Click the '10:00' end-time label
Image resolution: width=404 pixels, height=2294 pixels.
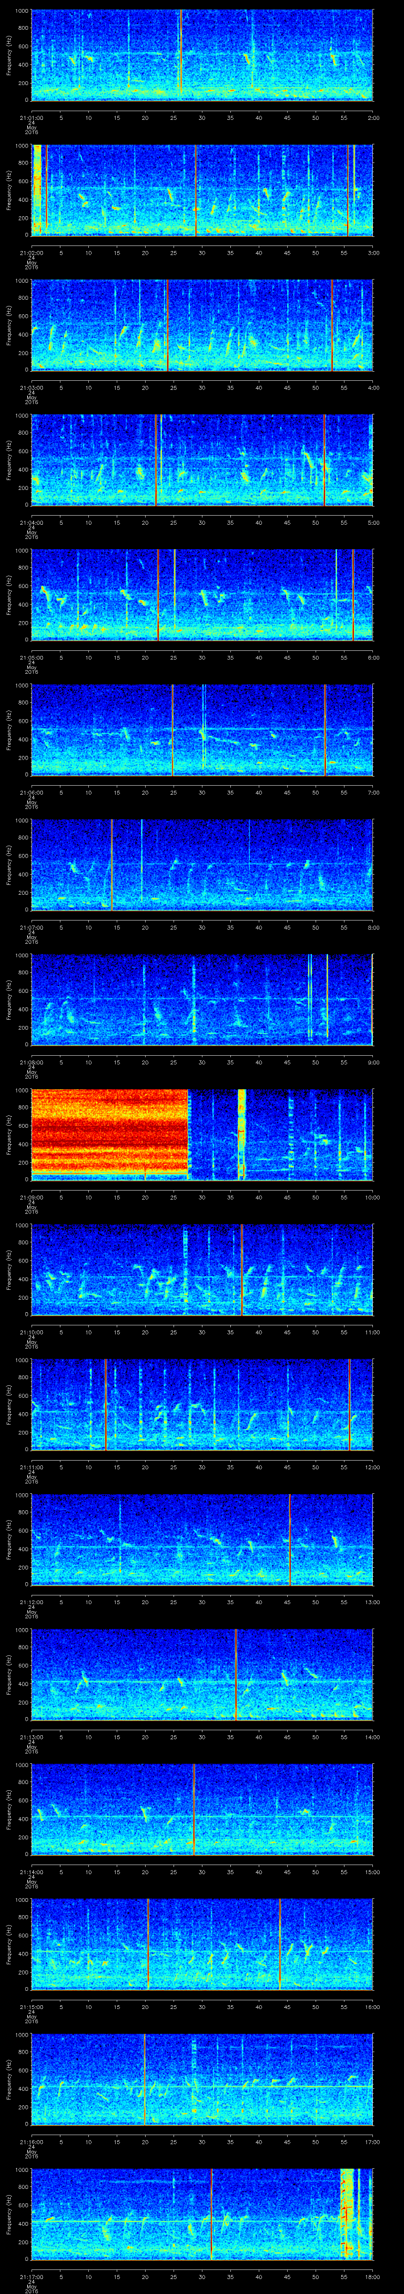pyautogui.click(x=372, y=1198)
